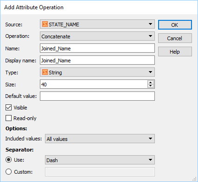This screenshot has width=198, height=182.
Task: Click the resize grip in the dialog corner
Action: point(194,179)
